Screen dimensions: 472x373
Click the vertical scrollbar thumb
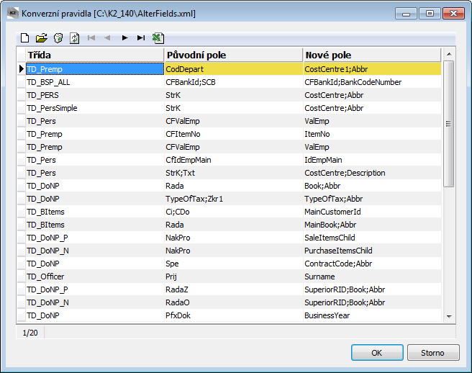[449, 124]
